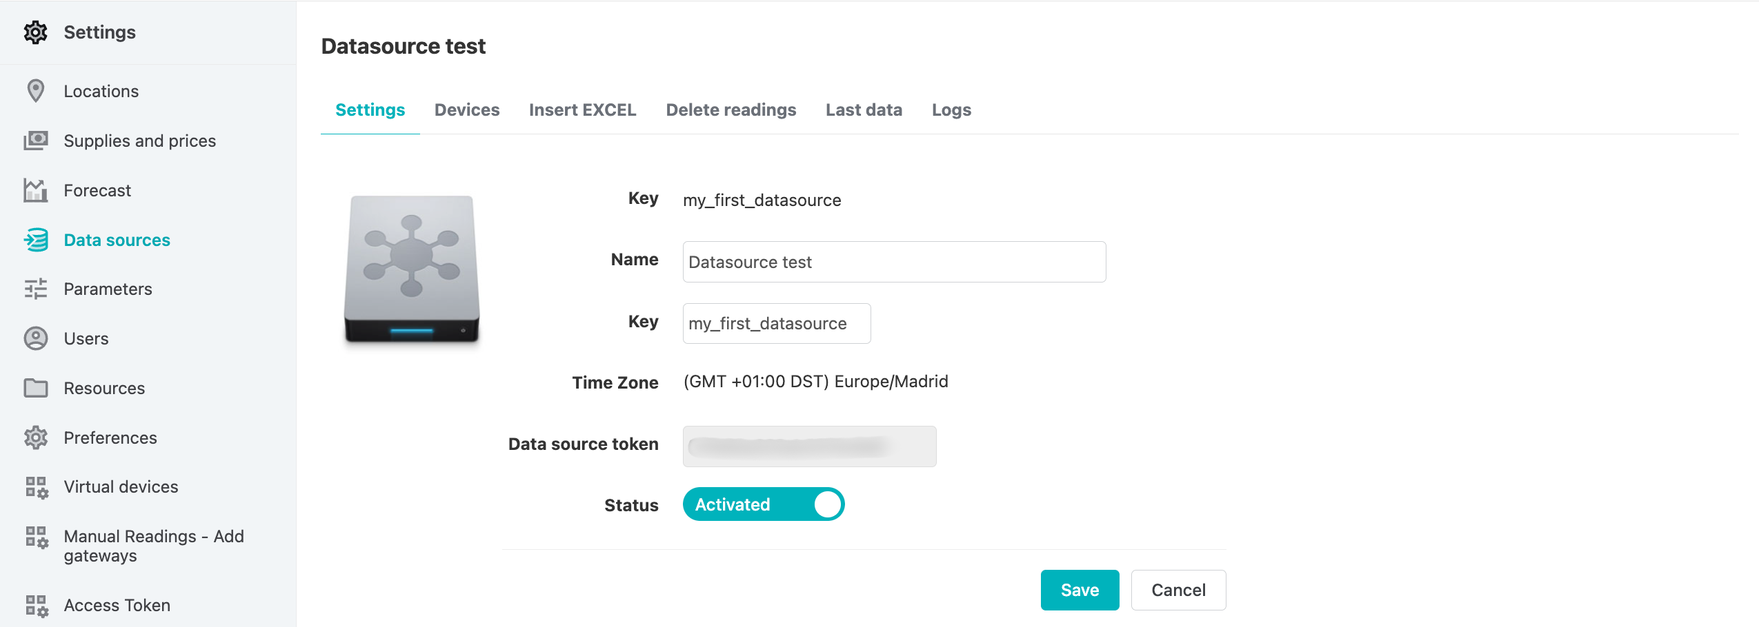Image resolution: width=1759 pixels, height=627 pixels.
Task: Click the Data source token field
Action: coord(809,446)
